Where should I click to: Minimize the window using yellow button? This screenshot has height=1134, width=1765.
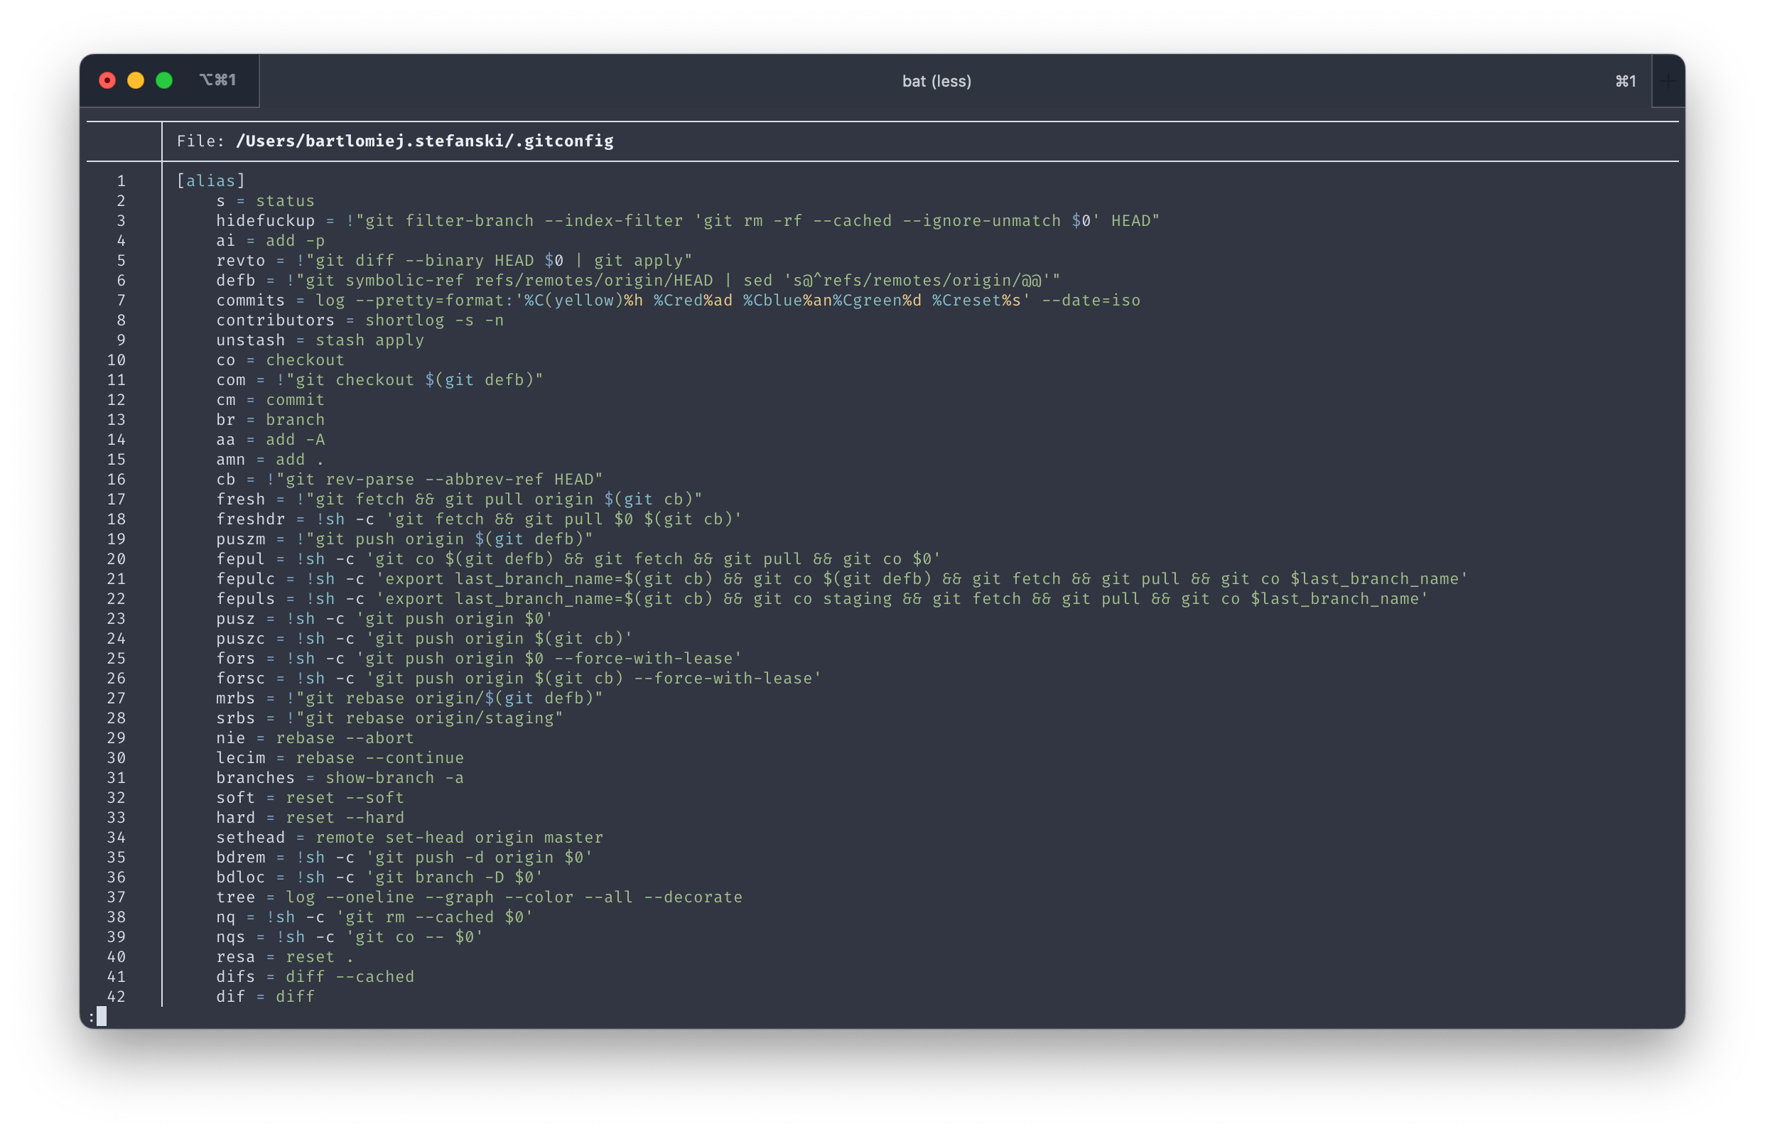(136, 80)
